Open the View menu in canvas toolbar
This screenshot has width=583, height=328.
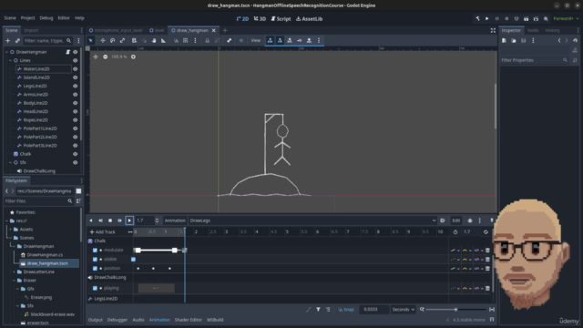(255, 40)
